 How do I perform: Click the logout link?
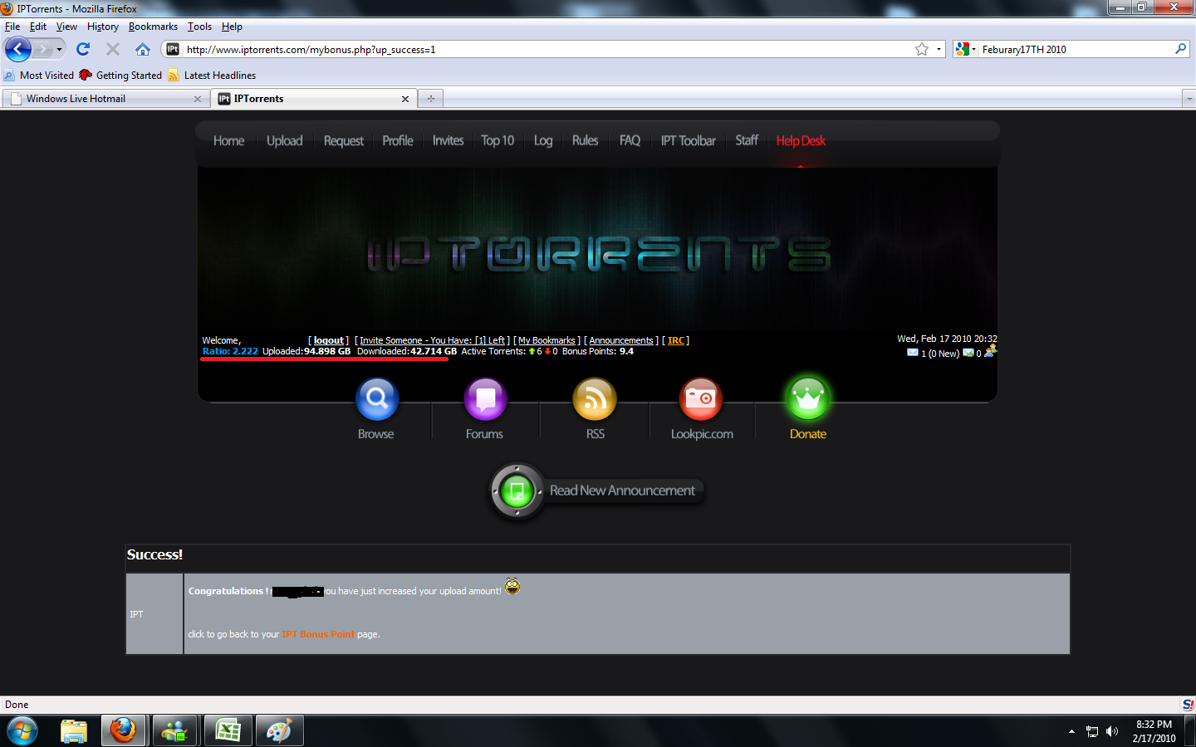[329, 341]
